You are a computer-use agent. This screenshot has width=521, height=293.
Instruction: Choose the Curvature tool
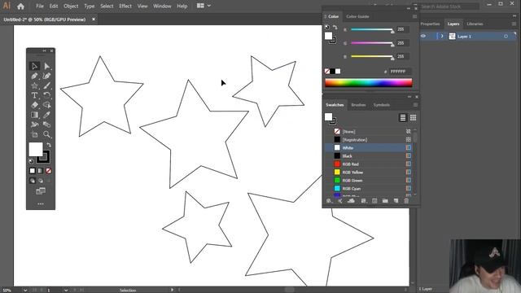click(47, 76)
